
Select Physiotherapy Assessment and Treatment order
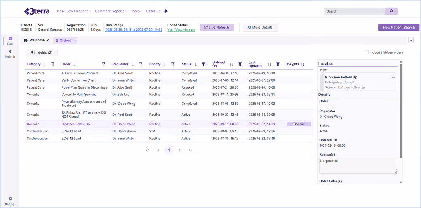coord(169,104)
